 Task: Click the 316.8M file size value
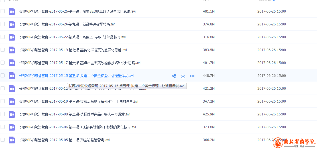(209, 37)
